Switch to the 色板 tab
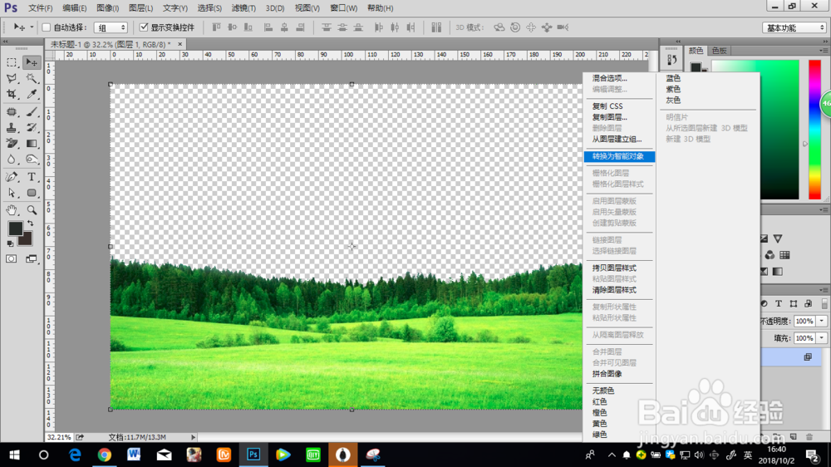This screenshot has height=467, width=831. pos(719,51)
